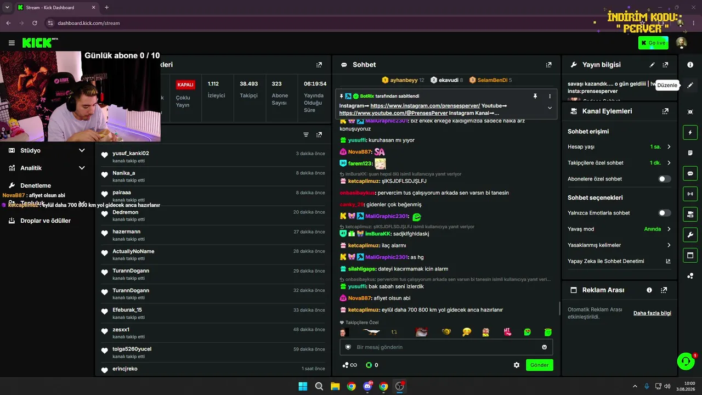The width and height of the screenshot is (702, 395).
Task: Click the Go live button
Action: point(653,43)
